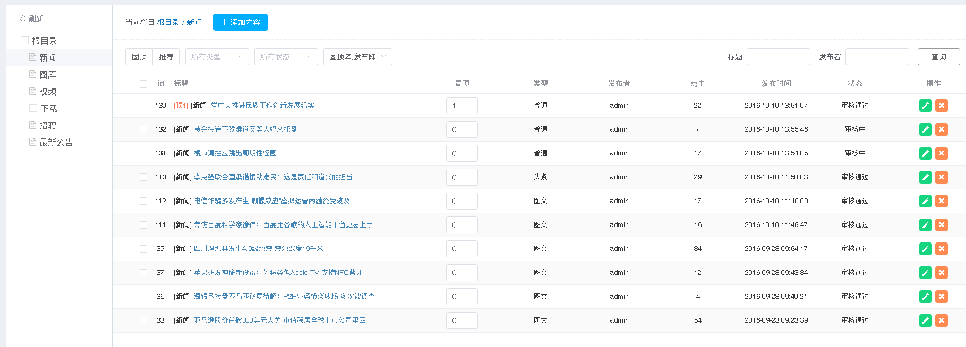The height and width of the screenshot is (347, 966).
Task: Delete row 39 with orange X icon
Action: tap(942, 249)
